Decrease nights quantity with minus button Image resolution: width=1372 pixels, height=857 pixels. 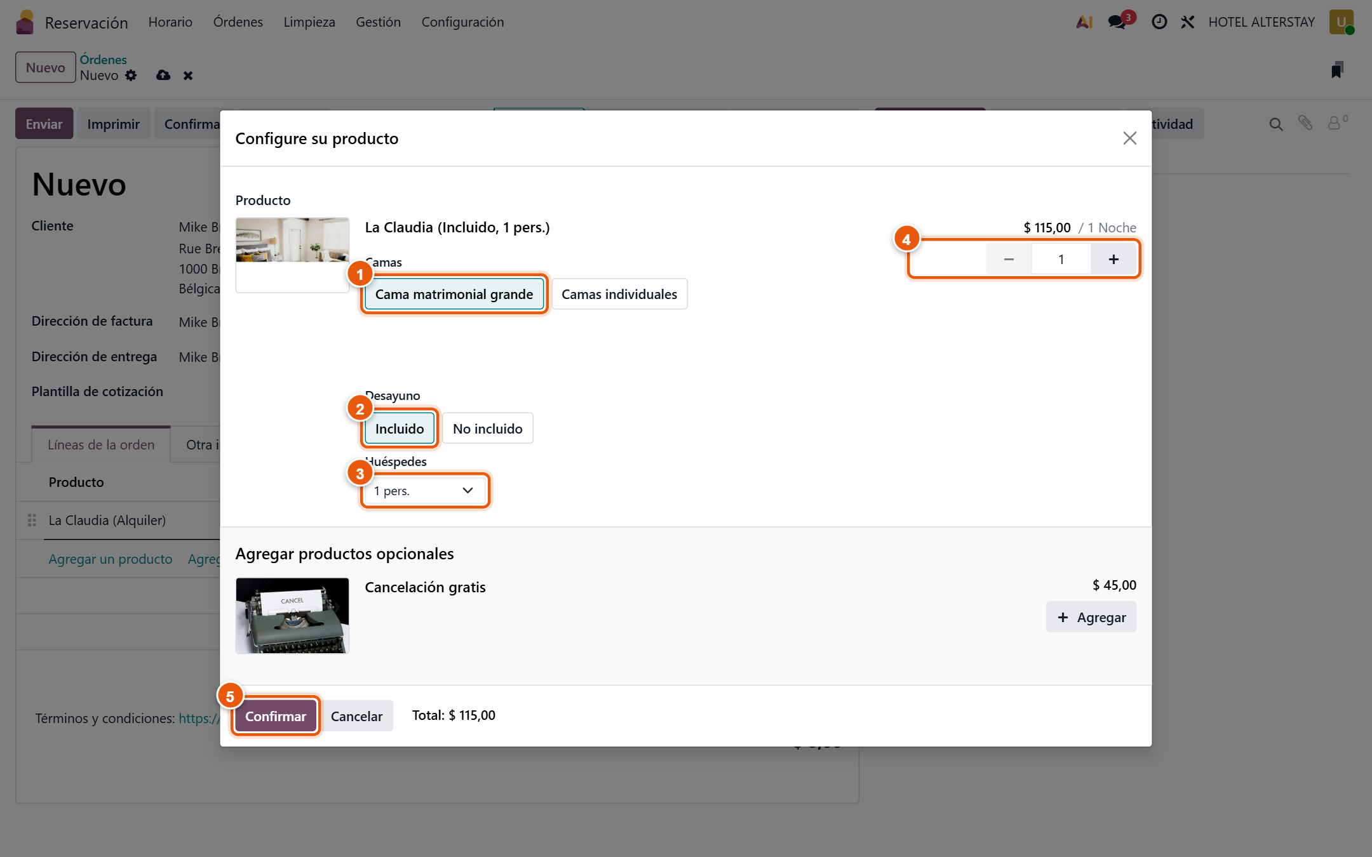(1009, 259)
